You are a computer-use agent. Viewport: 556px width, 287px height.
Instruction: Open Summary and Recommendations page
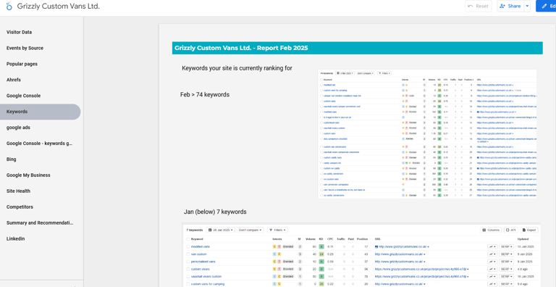click(40, 222)
